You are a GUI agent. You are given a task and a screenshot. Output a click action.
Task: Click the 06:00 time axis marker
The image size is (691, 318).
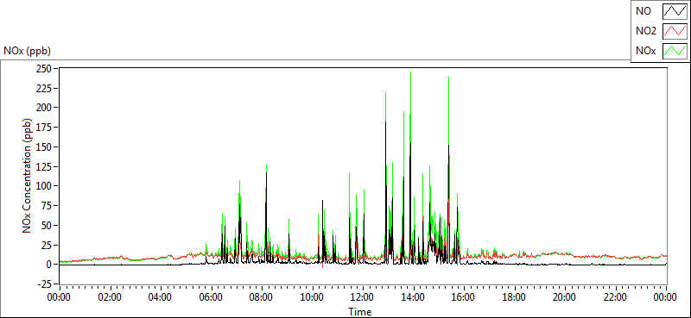click(211, 297)
